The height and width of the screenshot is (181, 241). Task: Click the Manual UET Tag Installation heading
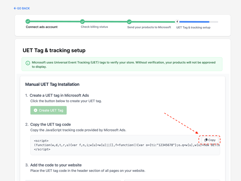pyautogui.click(x=52, y=84)
